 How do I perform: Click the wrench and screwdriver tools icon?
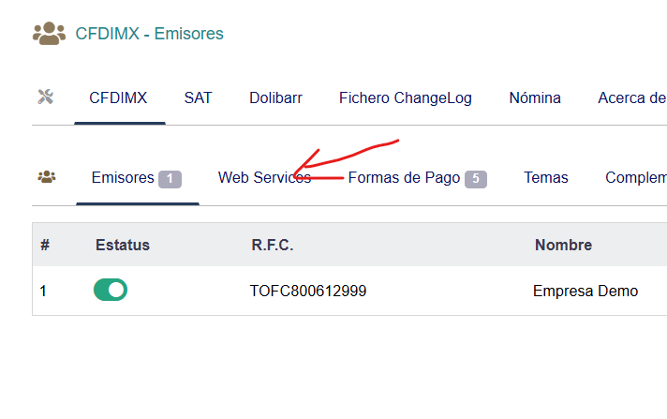[x=46, y=97]
